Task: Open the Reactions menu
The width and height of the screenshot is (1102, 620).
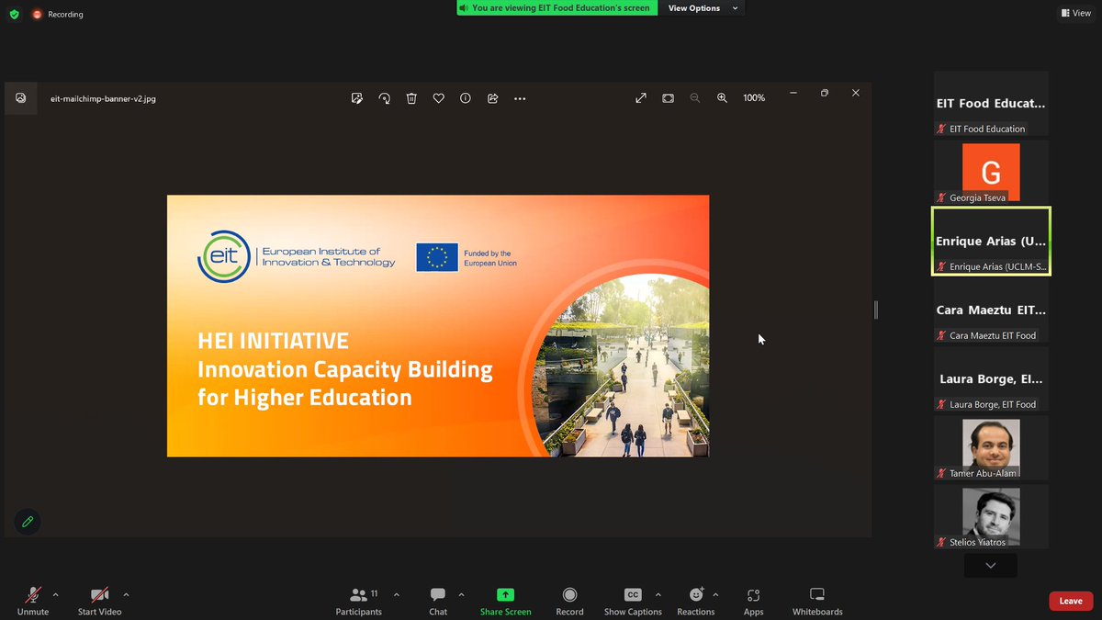Action: click(696, 601)
